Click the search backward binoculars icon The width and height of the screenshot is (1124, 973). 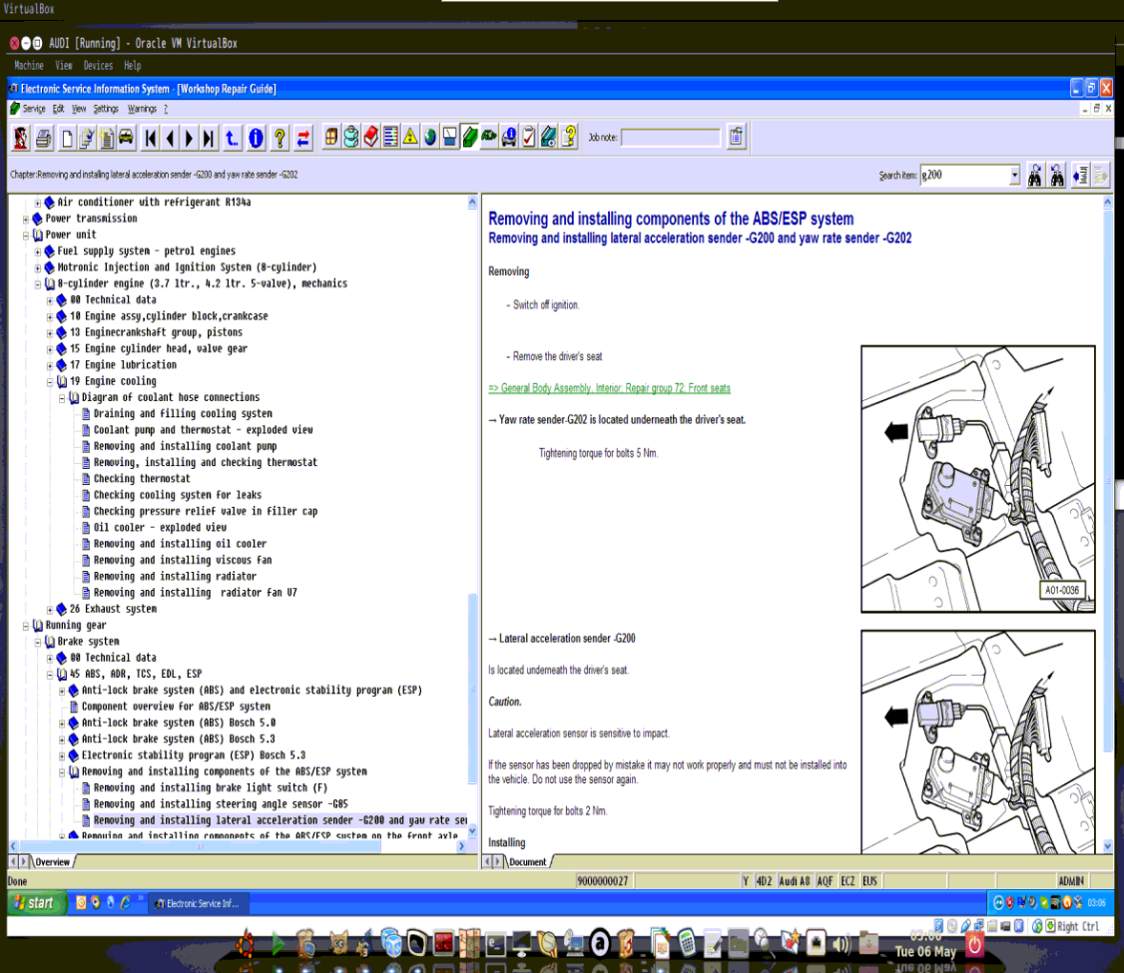[1057, 176]
